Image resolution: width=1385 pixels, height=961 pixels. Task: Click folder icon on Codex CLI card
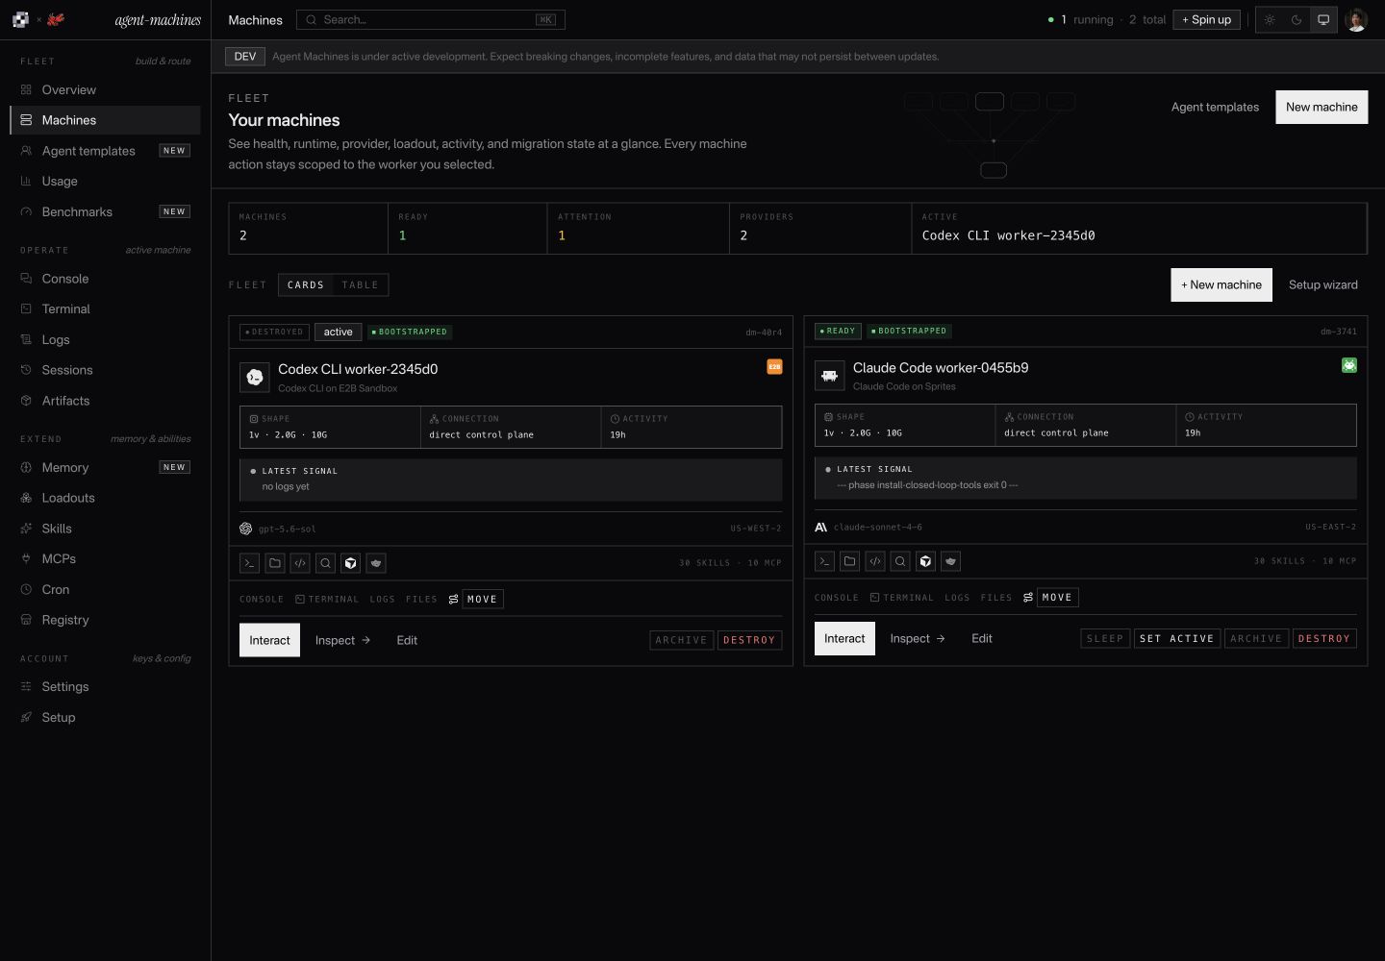point(275,563)
